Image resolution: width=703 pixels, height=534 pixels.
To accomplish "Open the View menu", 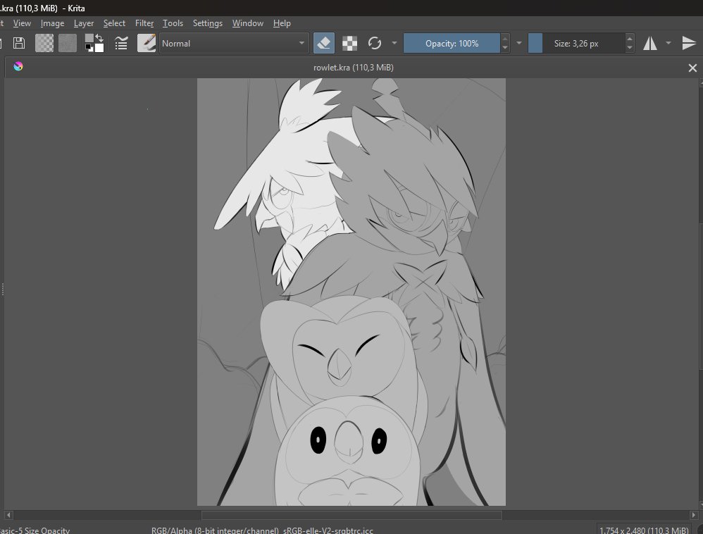I will [x=22, y=23].
